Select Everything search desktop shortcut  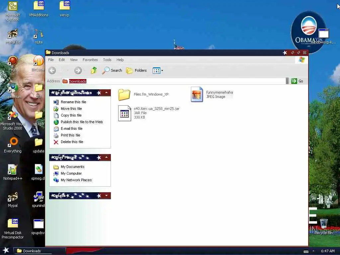coord(13,145)
